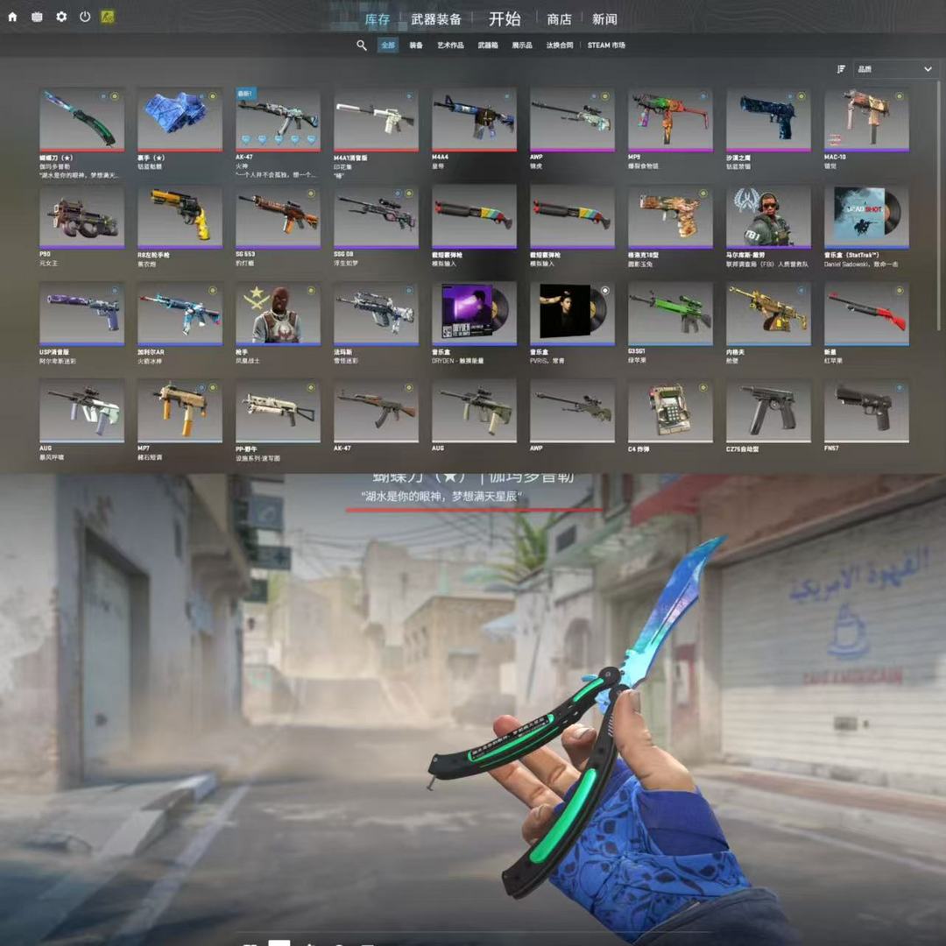Select the red 新星 红苹果 shotgun item
The image size is (946, 946).
coord(867,314)
